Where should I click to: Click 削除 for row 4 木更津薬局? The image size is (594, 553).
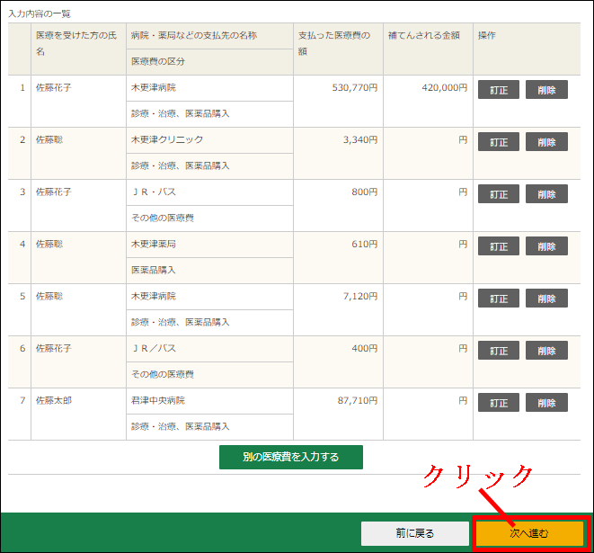click(546, 246)
